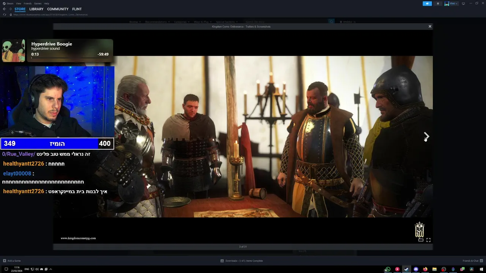Click the Hyperdrive Boogie track progress bar
486x273 pixels.
[70, 58]
